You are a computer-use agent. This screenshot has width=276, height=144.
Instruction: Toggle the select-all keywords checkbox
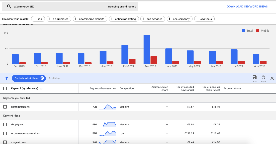(5, 88)
